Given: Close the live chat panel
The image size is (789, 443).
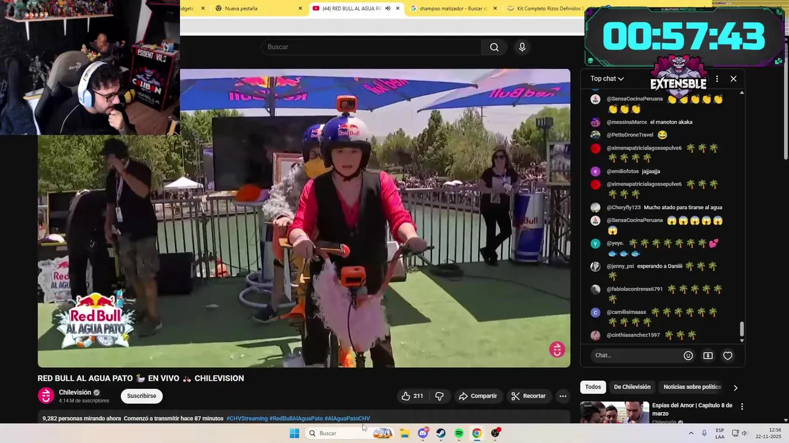Looking at the screenshot, I should coord(734,79).
